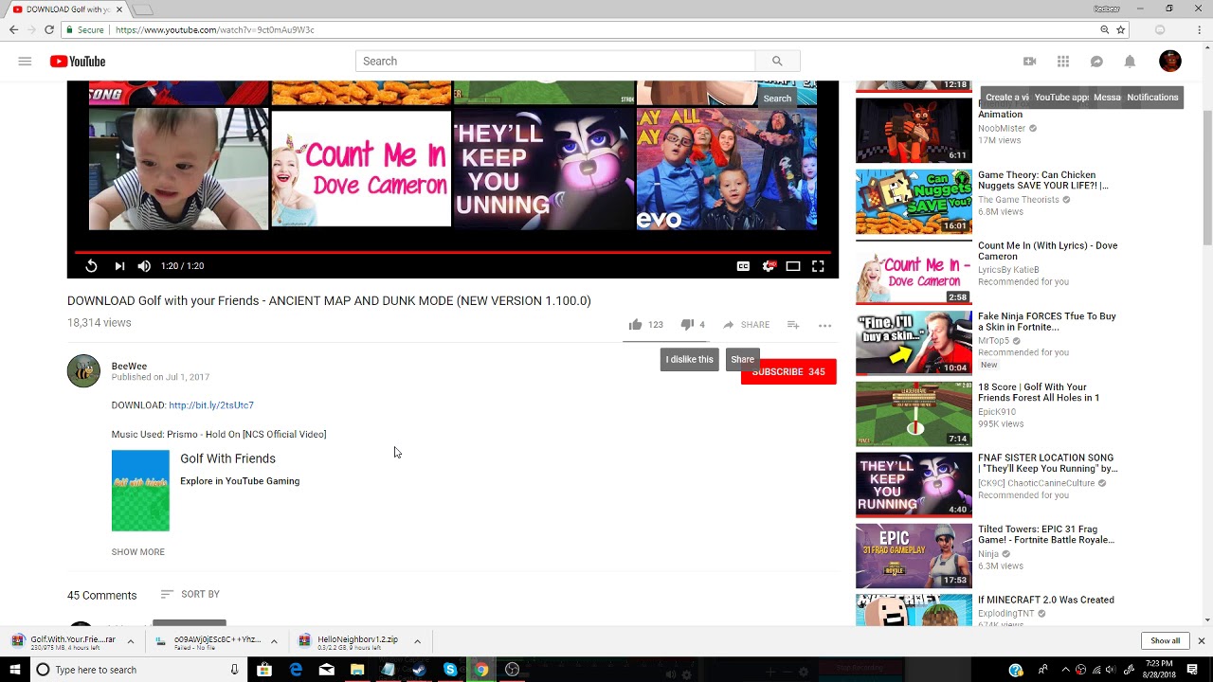Enter full screen mode
The height and width of the screenshot is (682, 1213).
(818, 266)
